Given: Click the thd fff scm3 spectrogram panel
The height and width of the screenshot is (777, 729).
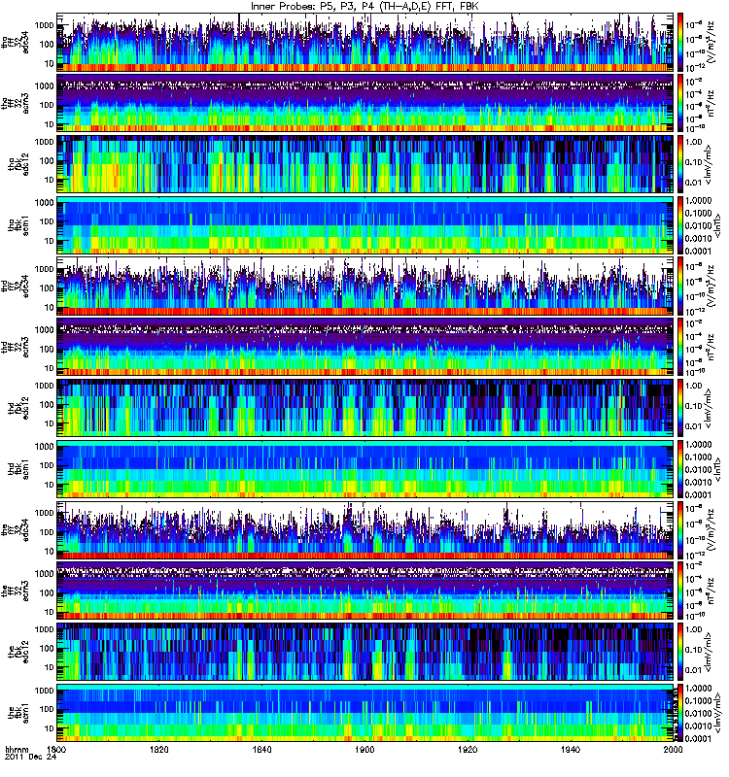Looking at the screenshot, I should 365,347.
